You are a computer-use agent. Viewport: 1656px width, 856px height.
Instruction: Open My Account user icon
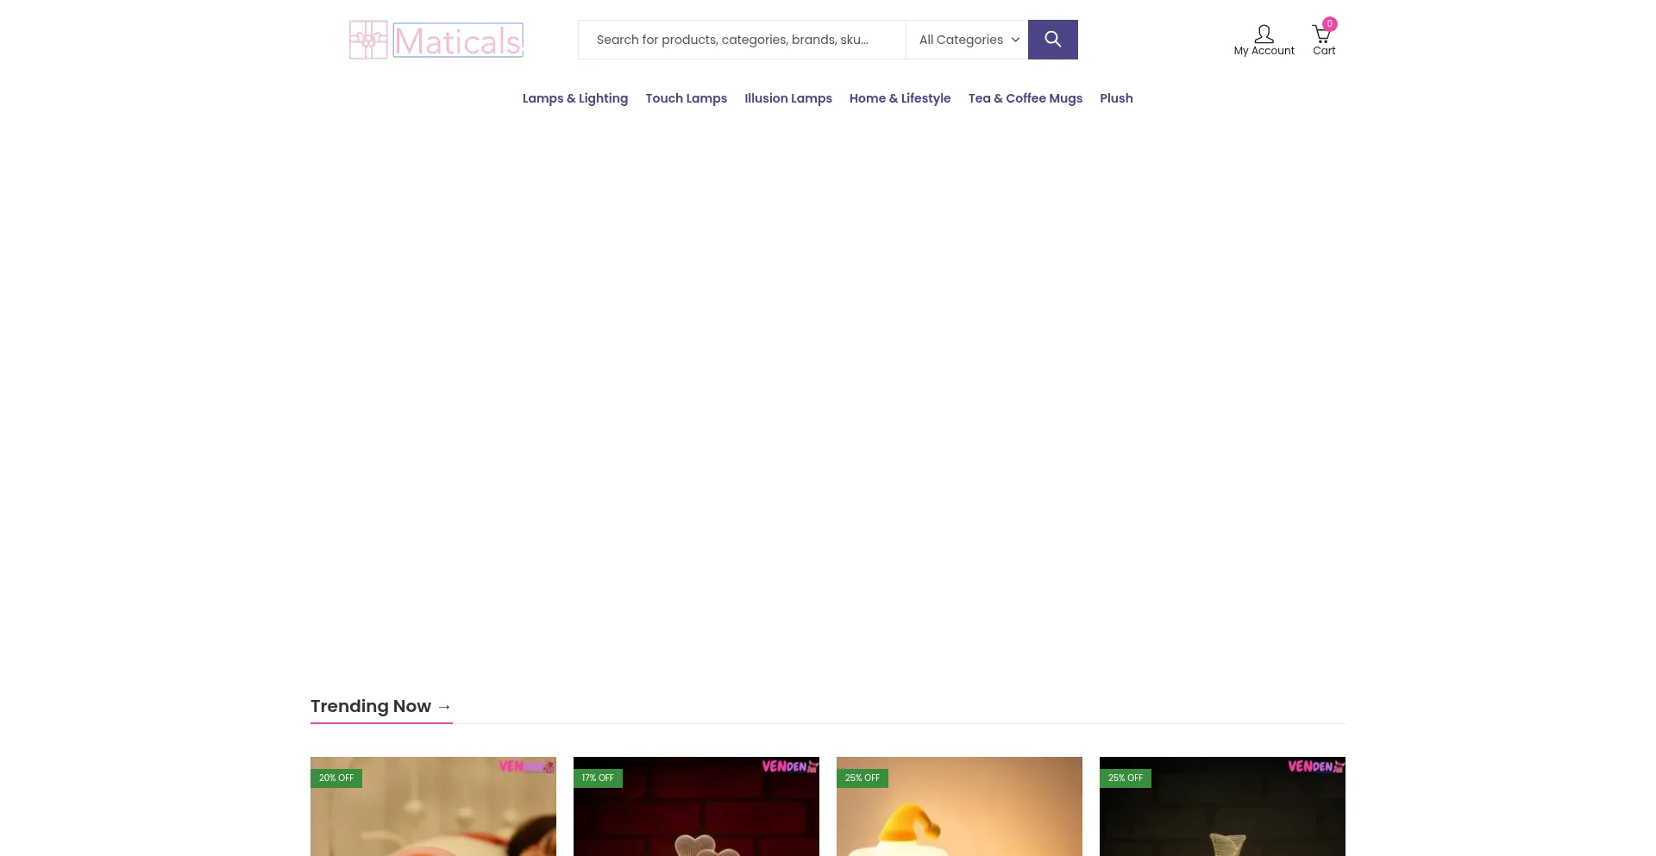coord(1264,34)
